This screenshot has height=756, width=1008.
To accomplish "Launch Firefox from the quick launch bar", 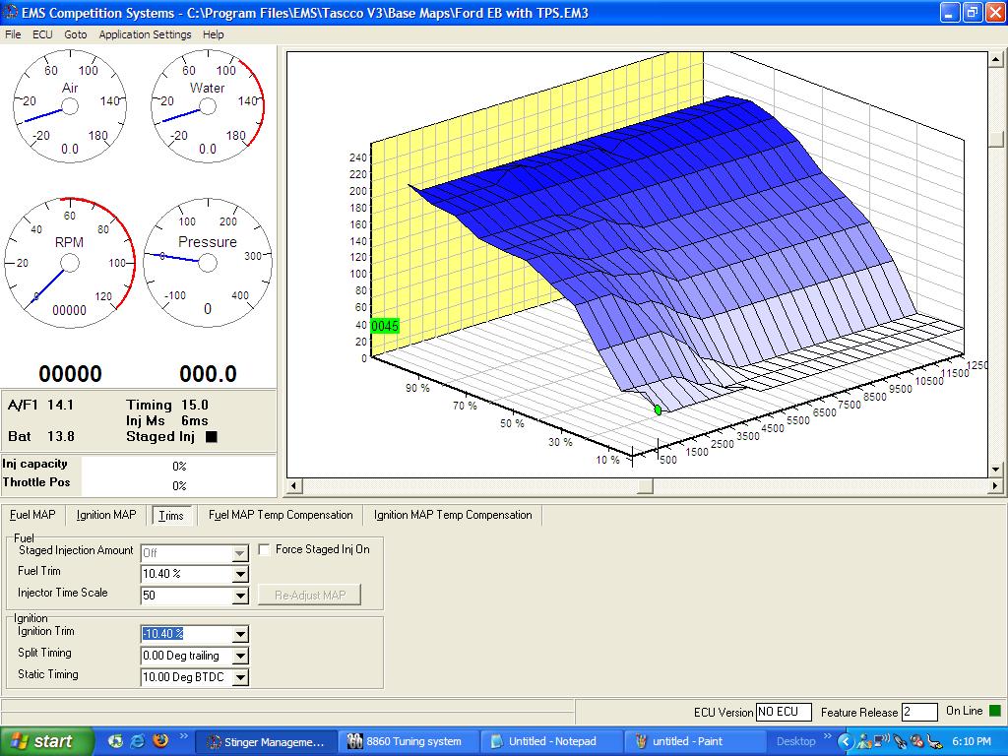I will click(159, 741).
